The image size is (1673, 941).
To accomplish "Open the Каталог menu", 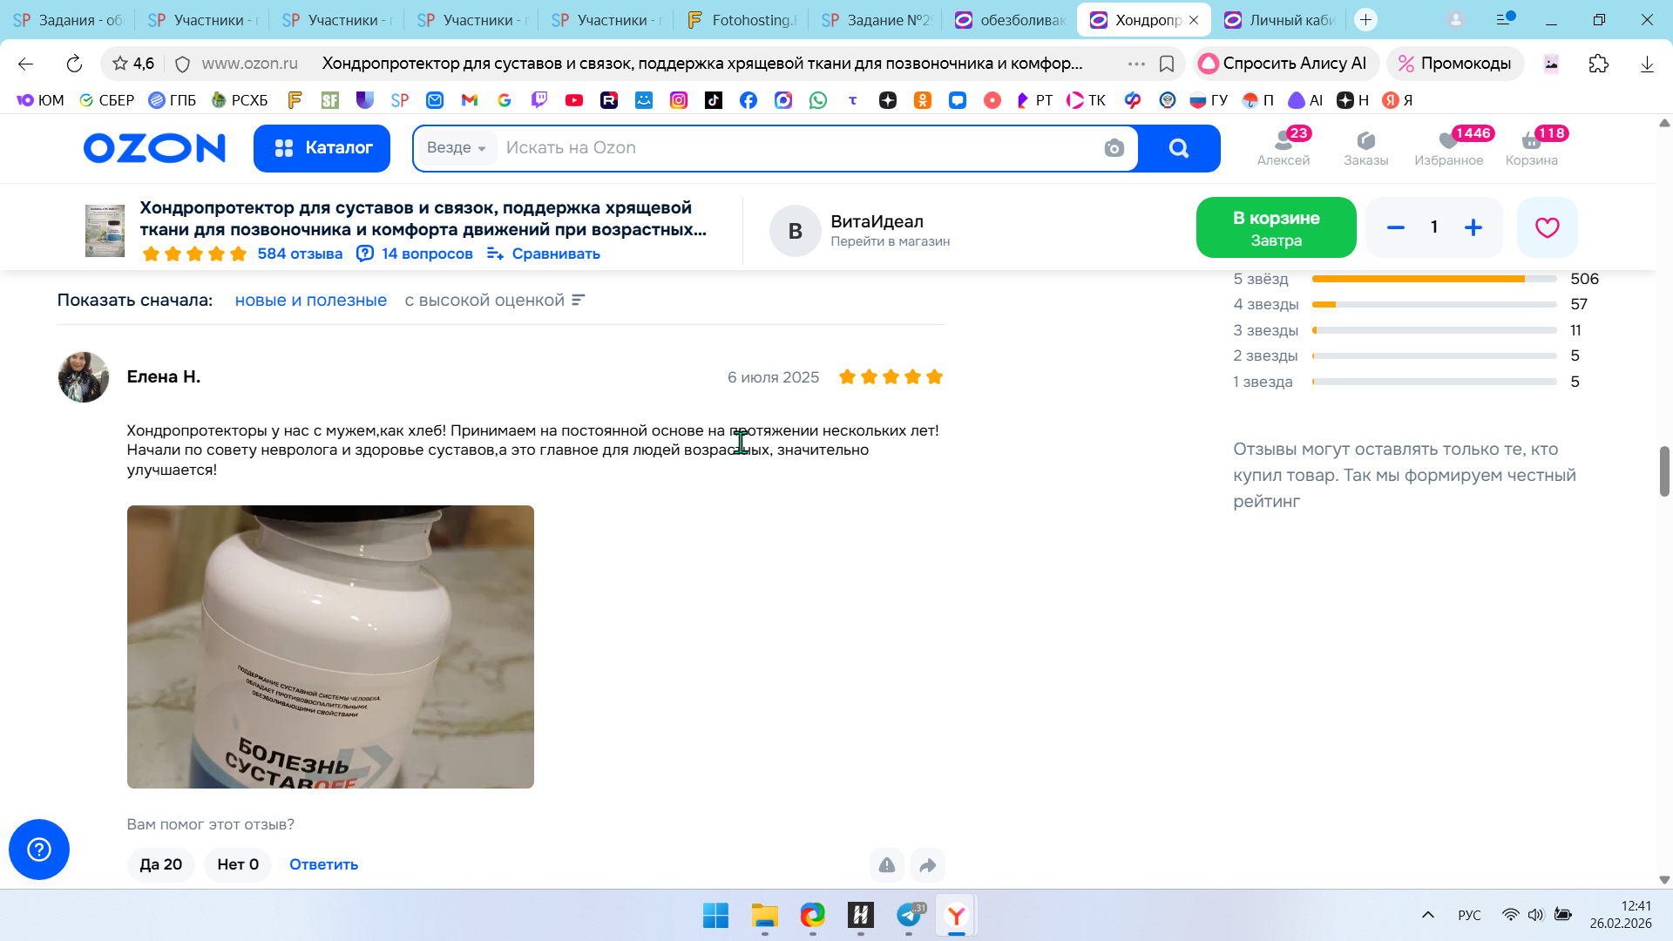I will [322, 148].
